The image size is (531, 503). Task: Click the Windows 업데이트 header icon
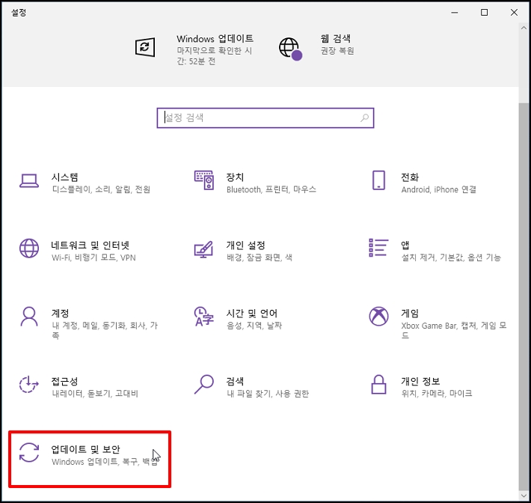coord(145,47)
